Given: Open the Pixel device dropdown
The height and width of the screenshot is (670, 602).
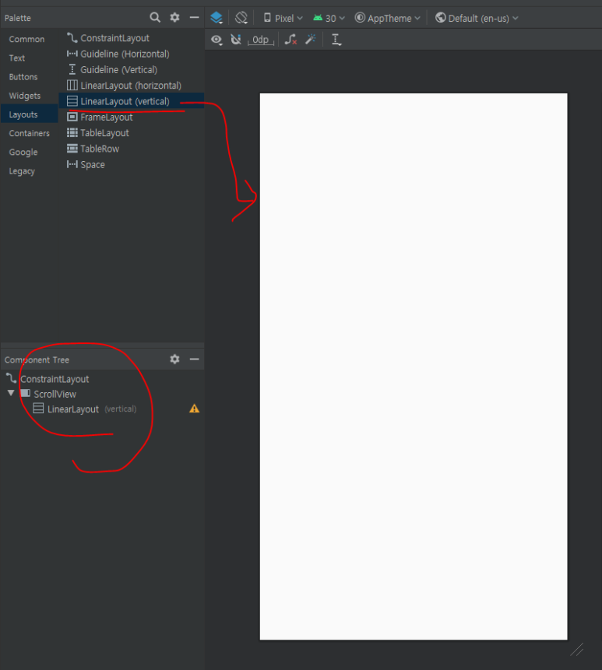Looking at the screenshot, I should 283,19.
